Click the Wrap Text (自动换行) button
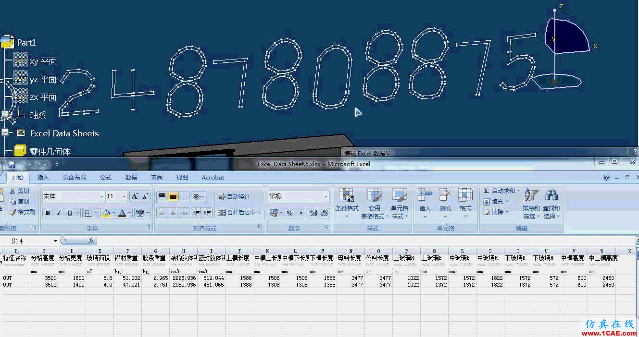 tap(234, 196)
